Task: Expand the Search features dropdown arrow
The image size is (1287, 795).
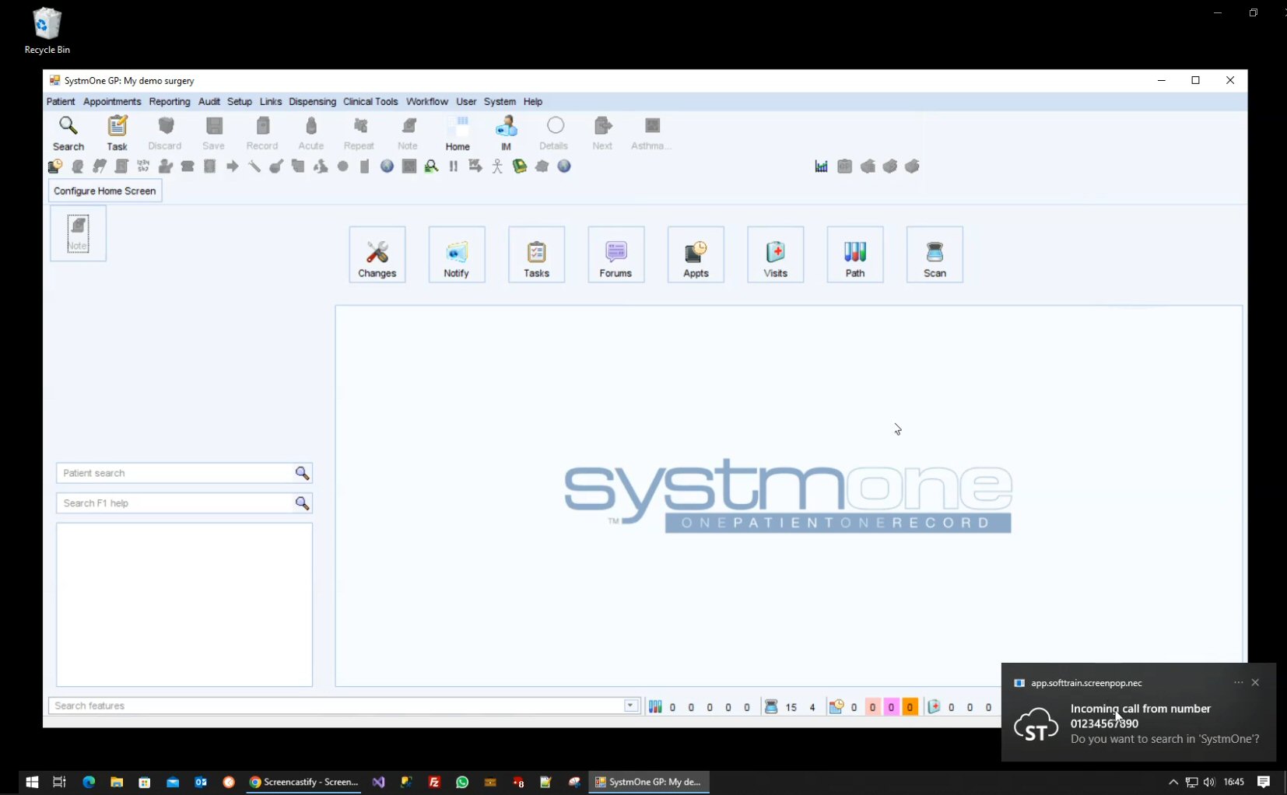Action: (631, 706)
